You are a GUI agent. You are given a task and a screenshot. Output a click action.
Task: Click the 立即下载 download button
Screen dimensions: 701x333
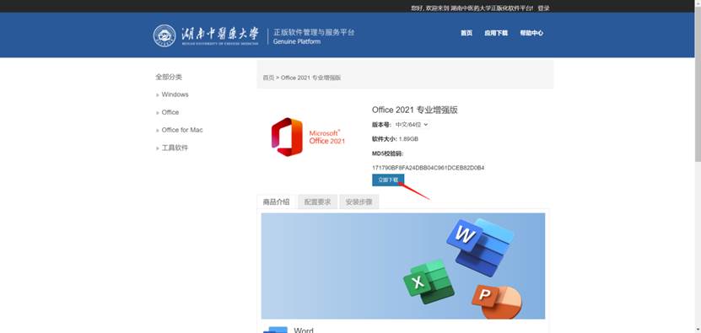pyautogui.click(x=388, y=180)
